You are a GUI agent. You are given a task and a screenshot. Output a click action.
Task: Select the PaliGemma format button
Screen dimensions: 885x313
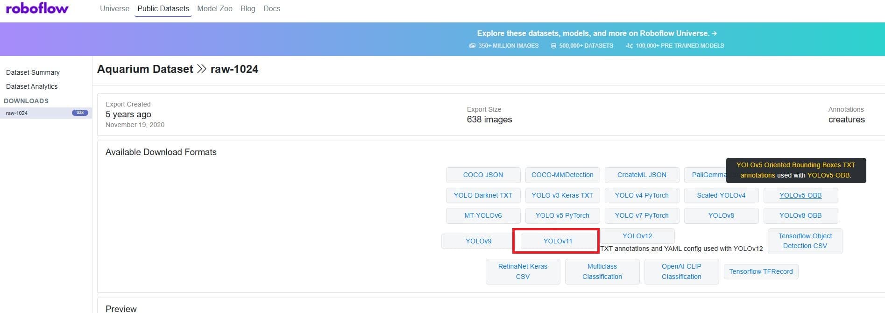(x=705, y=175)
